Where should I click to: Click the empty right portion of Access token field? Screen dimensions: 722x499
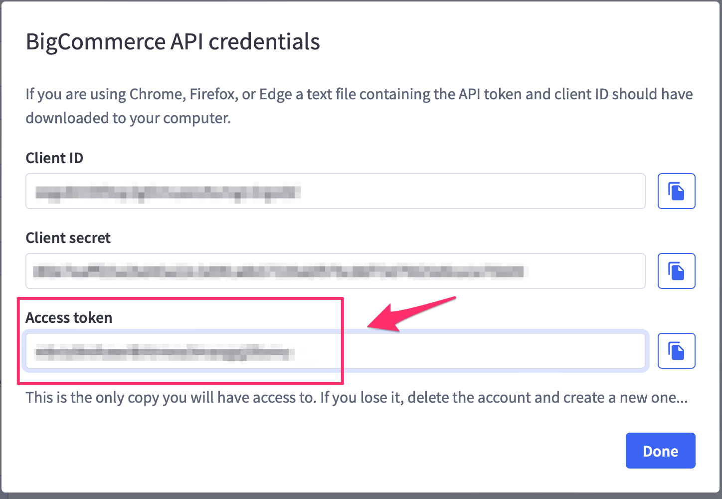(x=494, y=351)
